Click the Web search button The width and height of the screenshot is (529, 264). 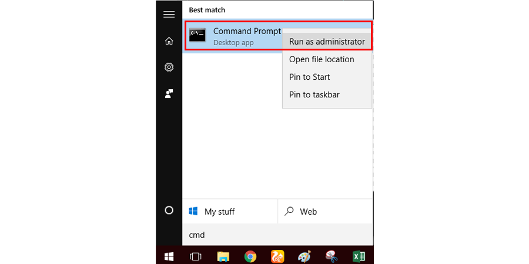pos(325,211)
